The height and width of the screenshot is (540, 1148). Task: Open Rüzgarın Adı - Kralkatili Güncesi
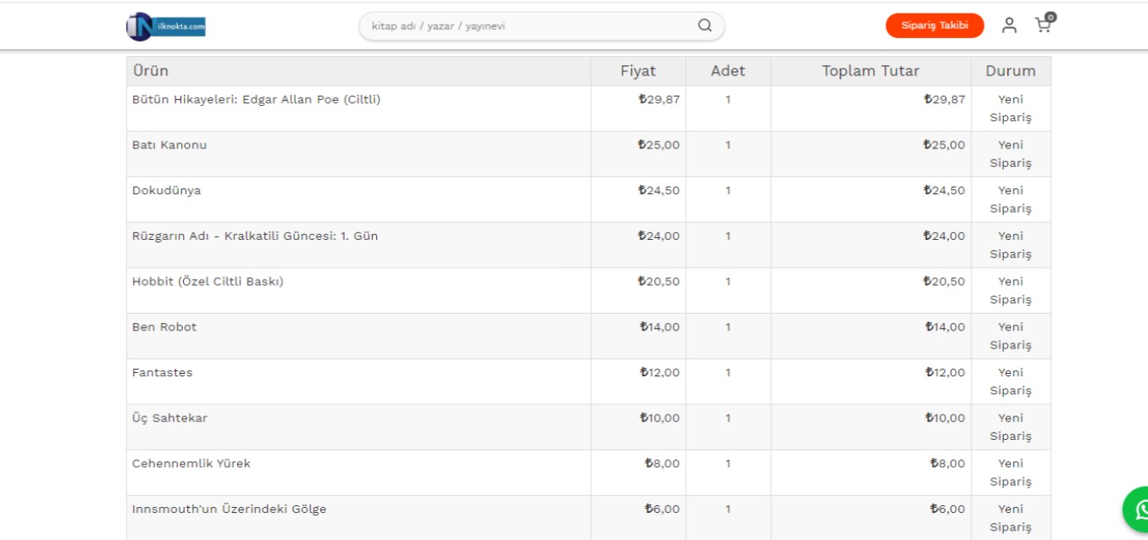coord(255,237)
